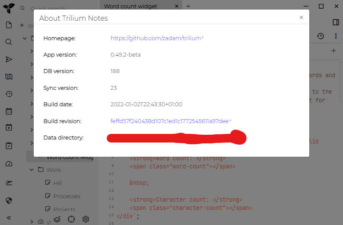The image size is (343, 225).
Task: Close the About Trilium Notes dialog
Action: (301, 18)
